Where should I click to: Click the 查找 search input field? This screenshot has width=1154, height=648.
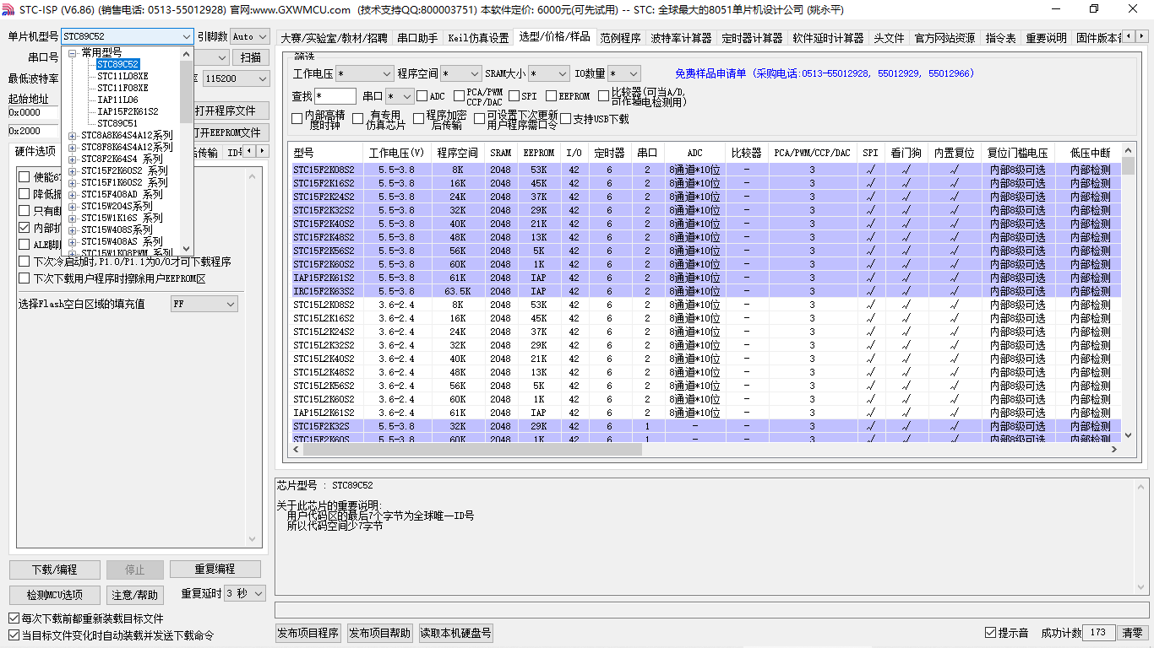point(335,96)
